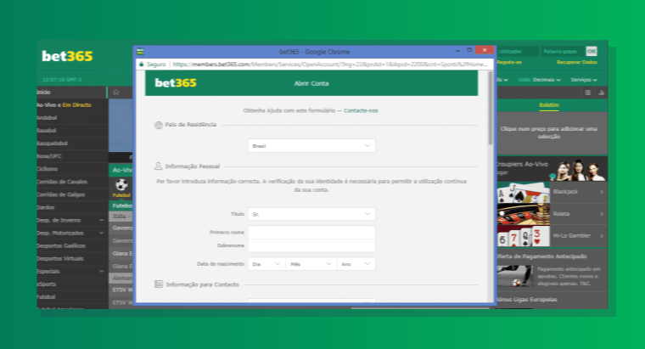Click the Hi-Lo Gambler row arrow
This screenshot has width=645, height=349.
[x=602, y=236]
